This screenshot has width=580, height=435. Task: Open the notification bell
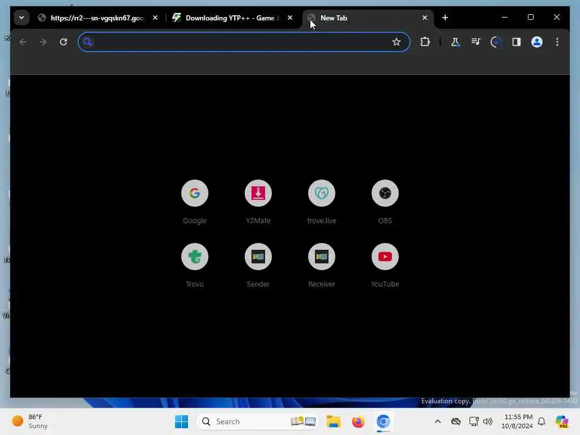tap(541, 421)
